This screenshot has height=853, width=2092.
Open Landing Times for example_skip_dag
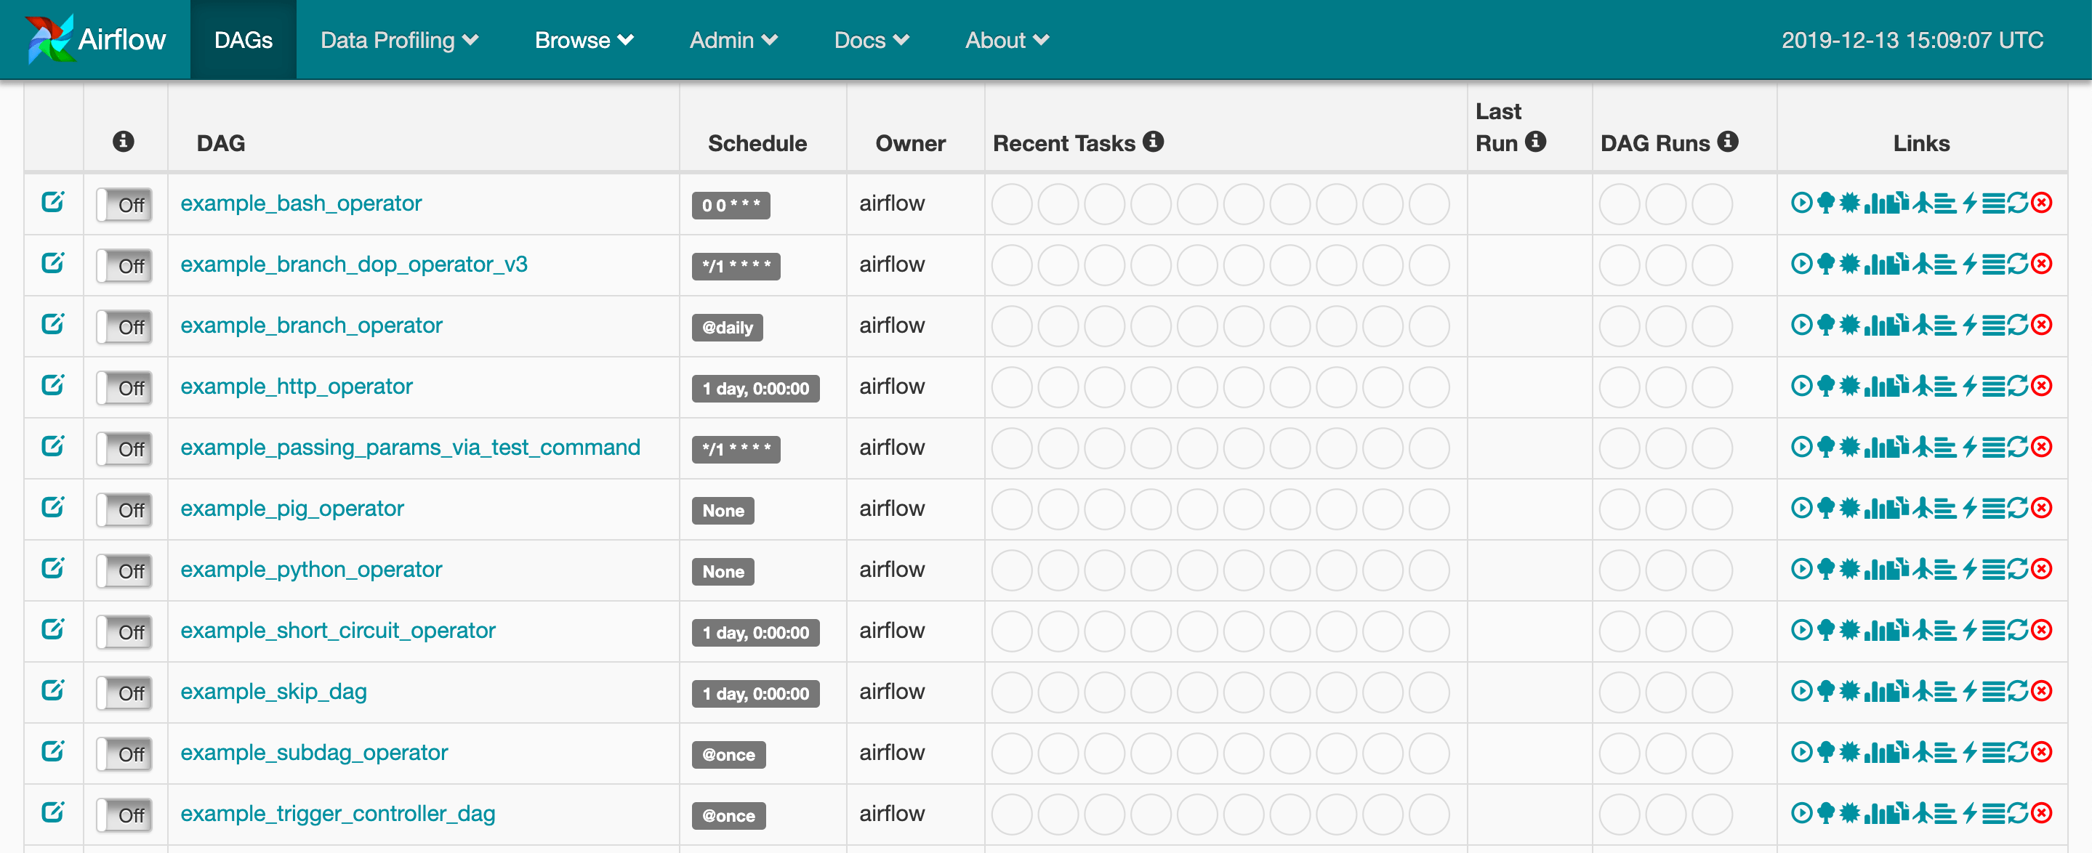(x=1923, y=692)
